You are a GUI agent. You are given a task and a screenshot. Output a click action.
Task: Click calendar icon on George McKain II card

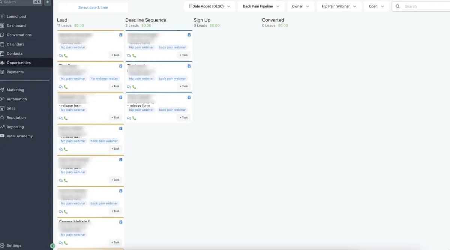tap(121, 222)
